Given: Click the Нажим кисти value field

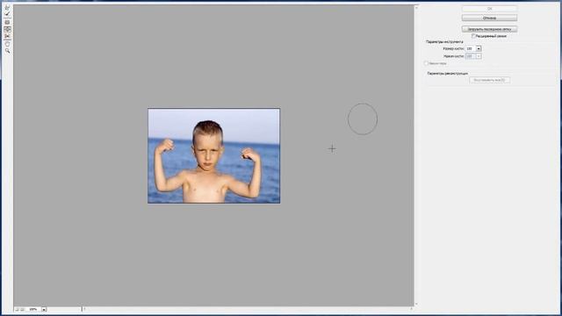Looking at the screenshot, I should point(471,56).
